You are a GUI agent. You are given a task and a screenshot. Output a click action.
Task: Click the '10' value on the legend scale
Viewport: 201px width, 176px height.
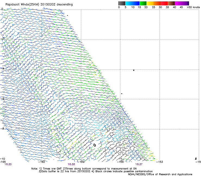pyautogui.click(x=133, y=7)
